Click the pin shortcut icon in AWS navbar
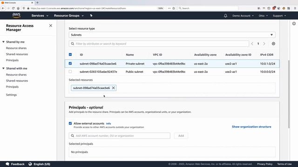The width and height of the screenshot is (298, 167). tap(91, 15)
